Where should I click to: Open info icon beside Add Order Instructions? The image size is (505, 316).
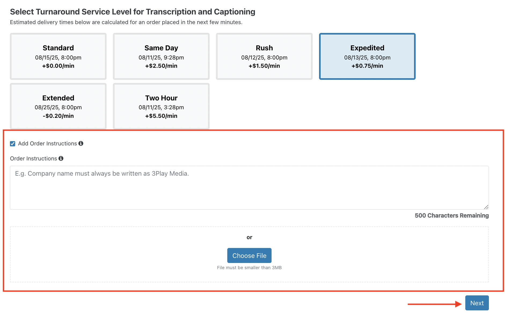81,144
